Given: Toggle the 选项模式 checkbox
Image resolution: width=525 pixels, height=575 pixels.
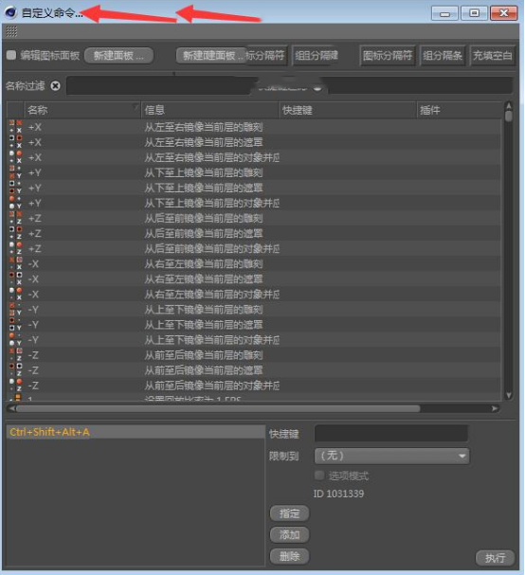Looking at the screenshot, I should coord(319,476).
